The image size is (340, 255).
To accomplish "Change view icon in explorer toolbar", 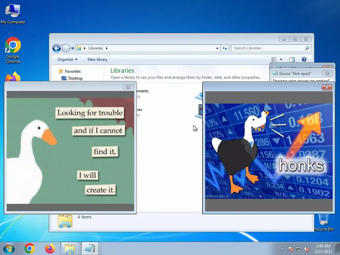I will point(274,59).
